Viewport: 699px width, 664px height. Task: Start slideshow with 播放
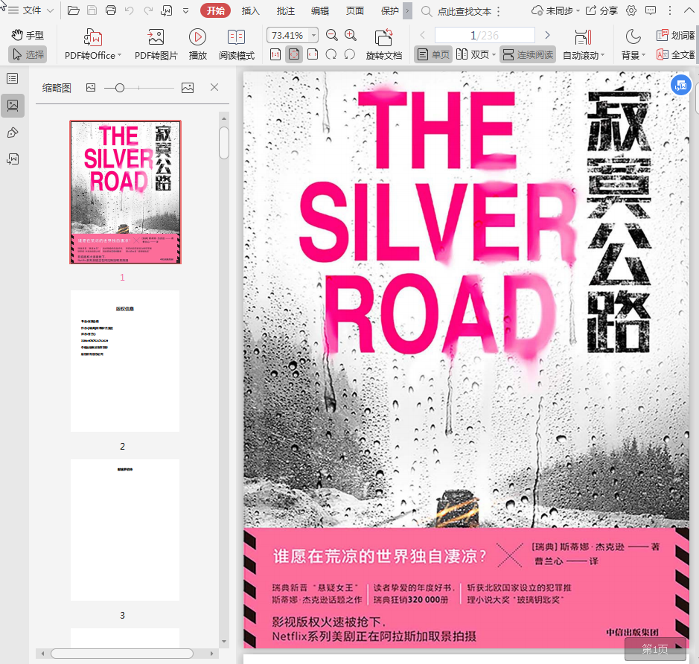click(197, 44)
